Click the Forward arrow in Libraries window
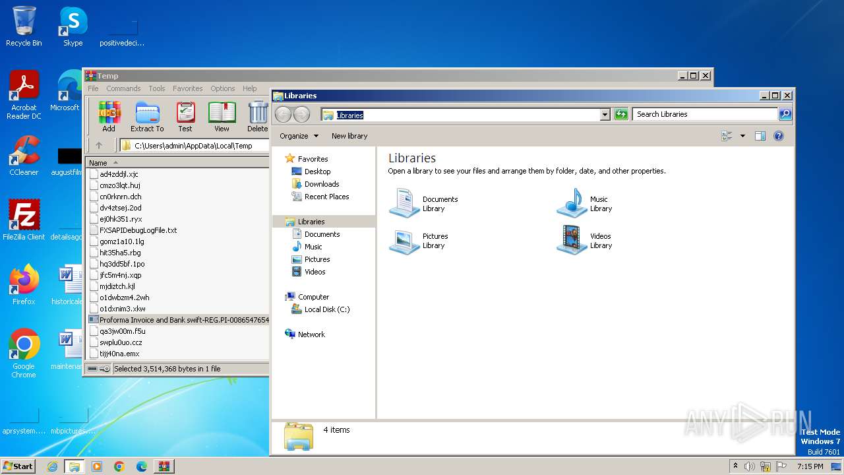The width and height of the screenshot is (844, 475). tap(301, 114)
